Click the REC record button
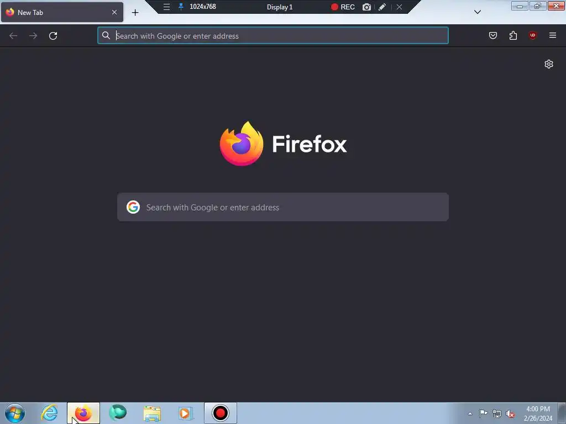Viewport: 566px width, 424px height. pyautogui.click(x=343, y=7)
